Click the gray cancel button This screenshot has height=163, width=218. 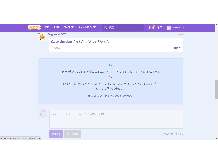[x=73, y=134]
